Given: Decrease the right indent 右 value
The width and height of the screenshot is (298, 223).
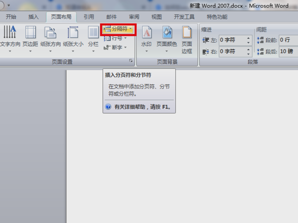Looking at the screenshot, I should [248, 54].
